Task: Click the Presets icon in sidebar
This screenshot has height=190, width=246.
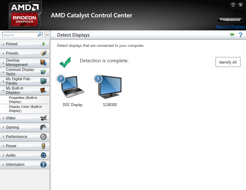Action: 43,53
